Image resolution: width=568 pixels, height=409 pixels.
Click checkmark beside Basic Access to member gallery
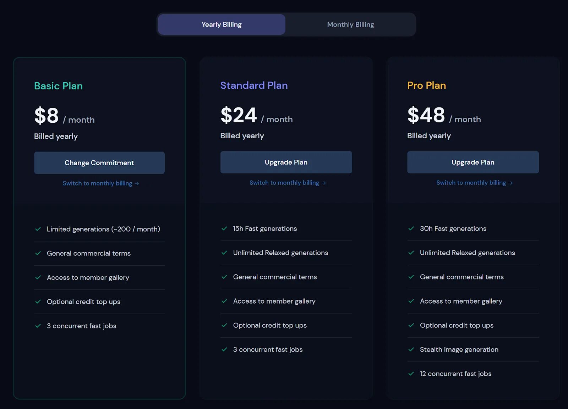click(38, 277)
